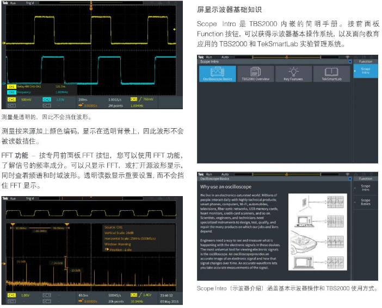
Task: Click the 200ns horizontal scale readout
Action: coord(83,99)
